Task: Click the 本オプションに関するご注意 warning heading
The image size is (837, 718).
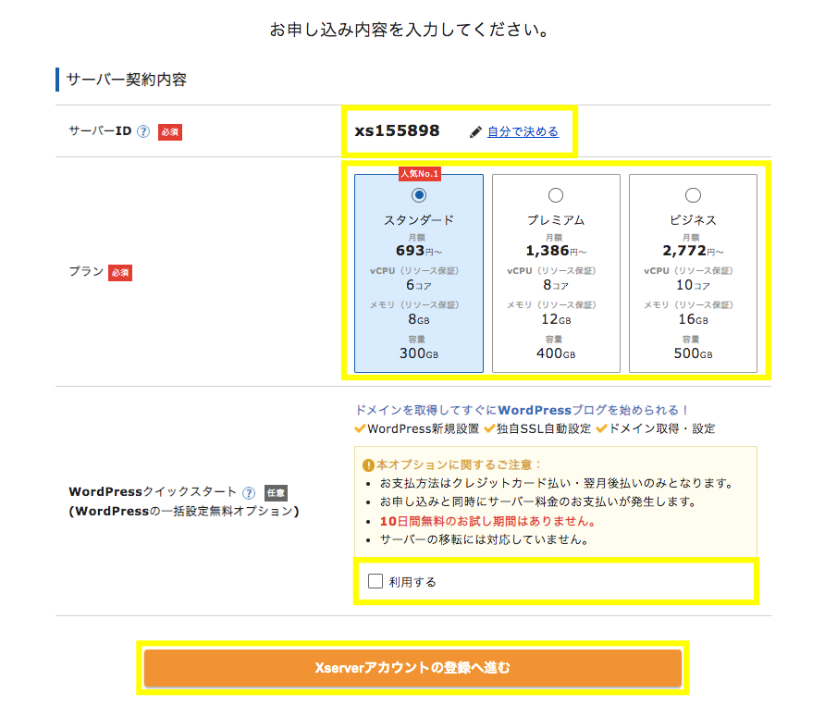Action: tap(459, 464)
